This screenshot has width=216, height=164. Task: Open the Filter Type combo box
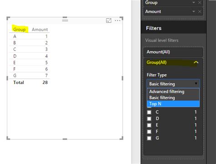[173, 84]
